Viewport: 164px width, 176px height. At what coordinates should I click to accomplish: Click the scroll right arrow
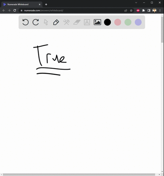coord(159,175)
